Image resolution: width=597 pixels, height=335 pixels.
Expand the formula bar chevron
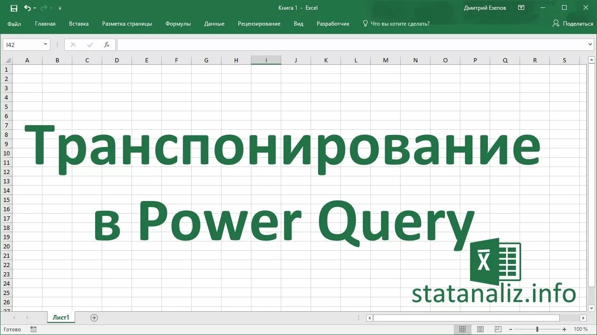[591, 45]
